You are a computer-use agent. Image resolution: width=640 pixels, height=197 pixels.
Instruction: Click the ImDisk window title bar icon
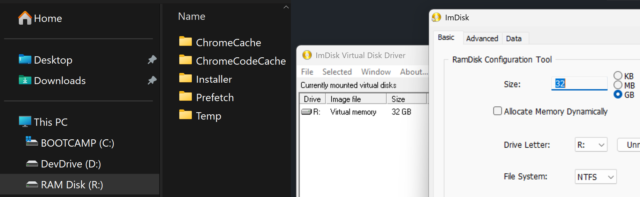pos(436,17)
